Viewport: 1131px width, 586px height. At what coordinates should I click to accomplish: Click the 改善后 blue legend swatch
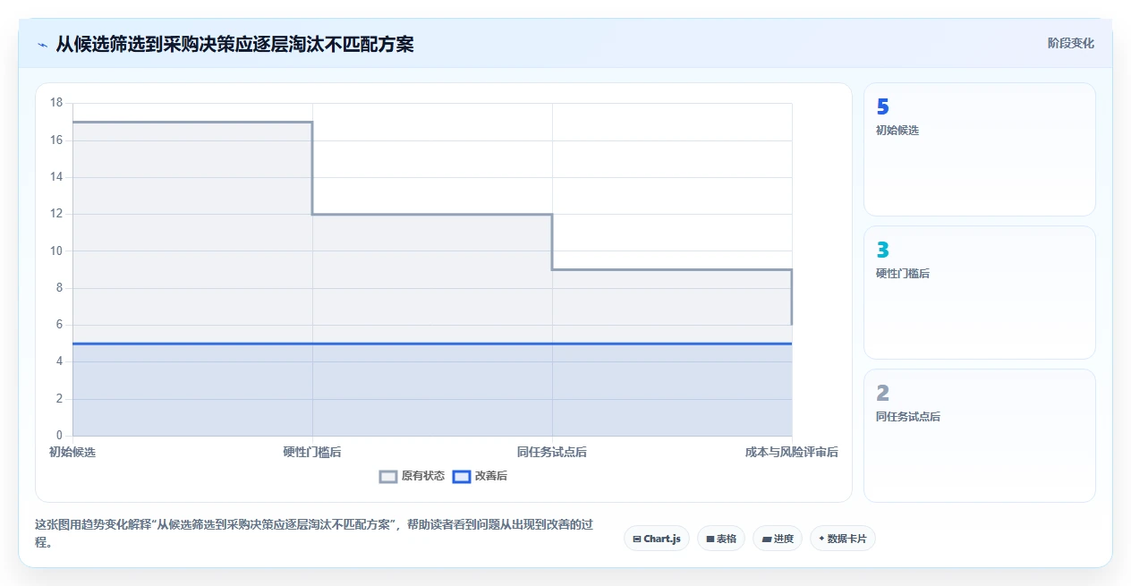(461, 476)
